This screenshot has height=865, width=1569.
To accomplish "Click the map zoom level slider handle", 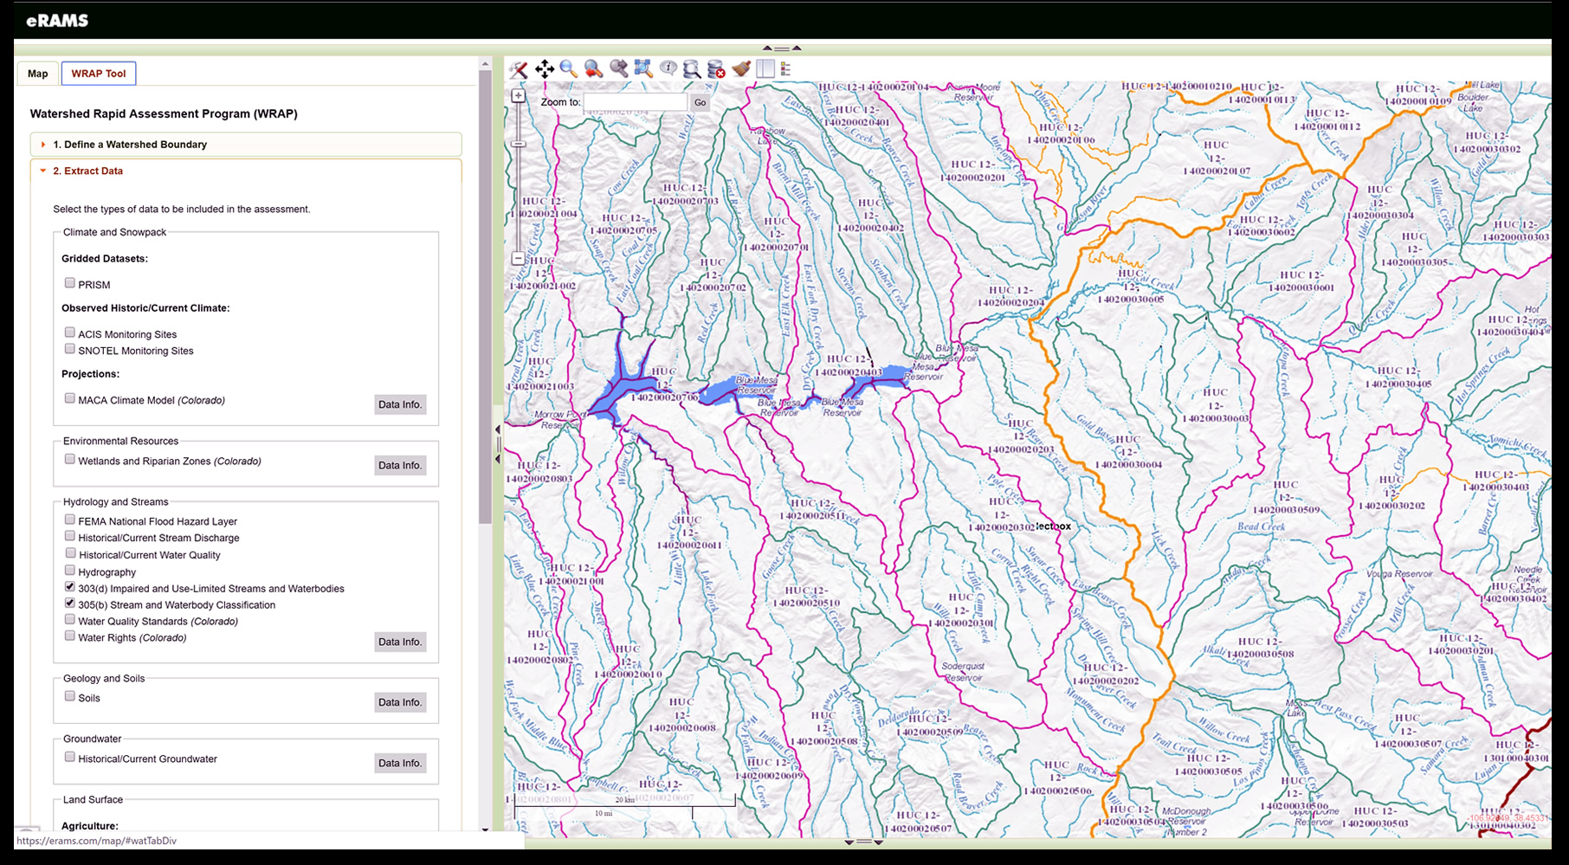I will (518, 144).
